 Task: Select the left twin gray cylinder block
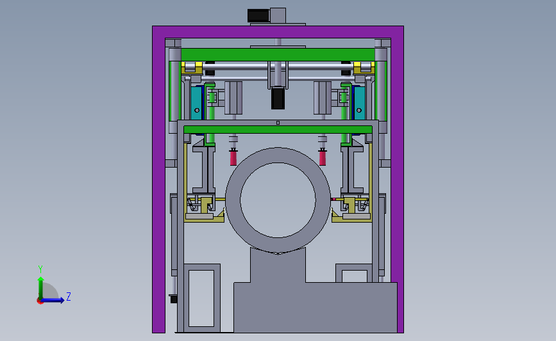[x=233, y=98]
